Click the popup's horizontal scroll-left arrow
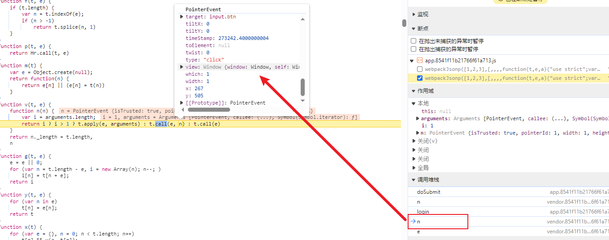609x240 pixels. click(183, 109)
